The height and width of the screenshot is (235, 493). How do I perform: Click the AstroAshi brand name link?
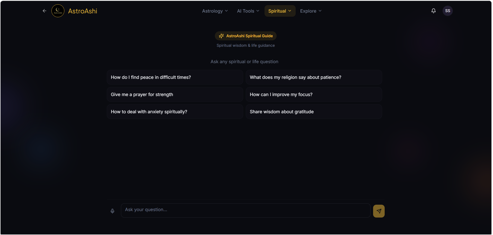[83, 11]
